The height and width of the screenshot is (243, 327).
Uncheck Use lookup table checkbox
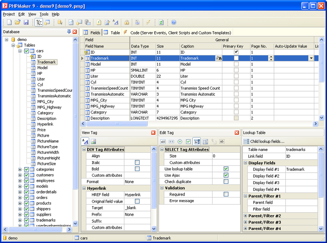pos(226,169)
